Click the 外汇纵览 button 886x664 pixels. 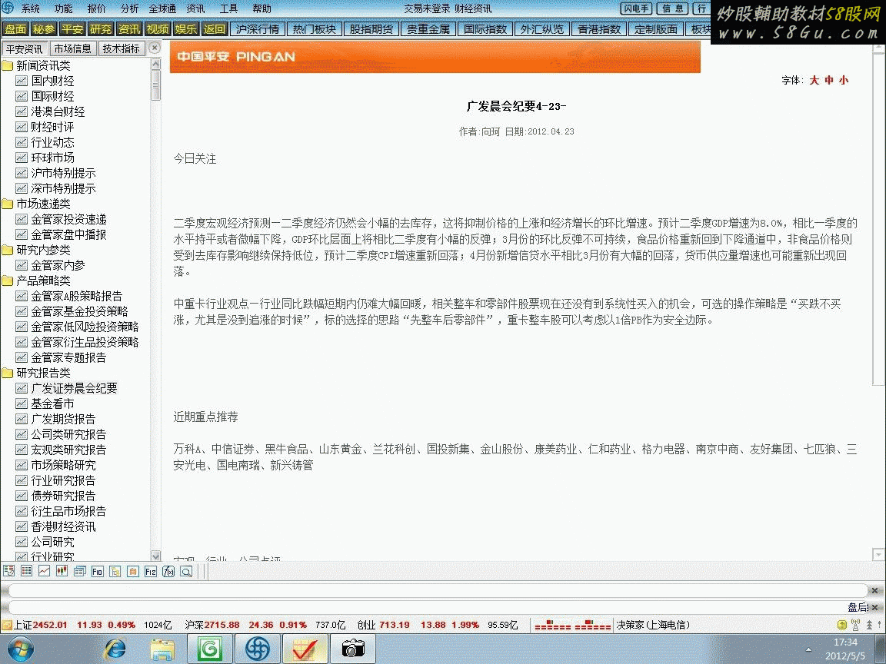coord(542,29)
